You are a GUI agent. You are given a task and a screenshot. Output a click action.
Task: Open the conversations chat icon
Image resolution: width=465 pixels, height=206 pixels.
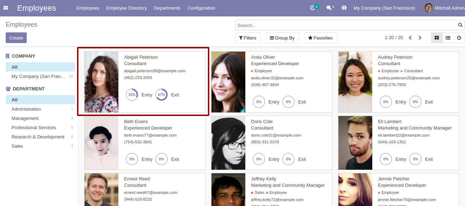click(x=329, y=8)
